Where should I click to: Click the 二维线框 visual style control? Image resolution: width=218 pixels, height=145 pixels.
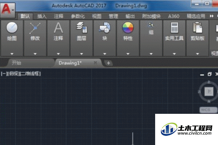(x=31, y=74)
